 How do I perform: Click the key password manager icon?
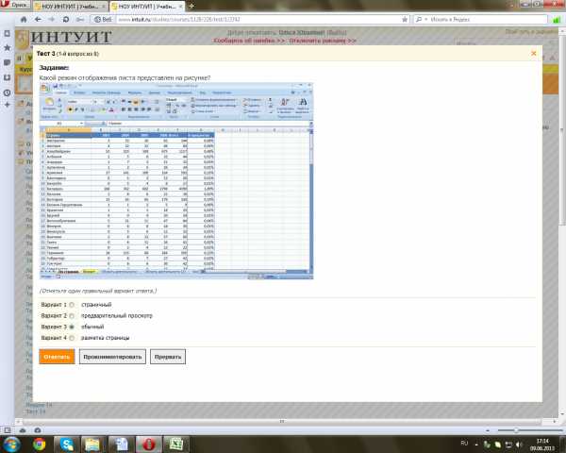point(80,19)
